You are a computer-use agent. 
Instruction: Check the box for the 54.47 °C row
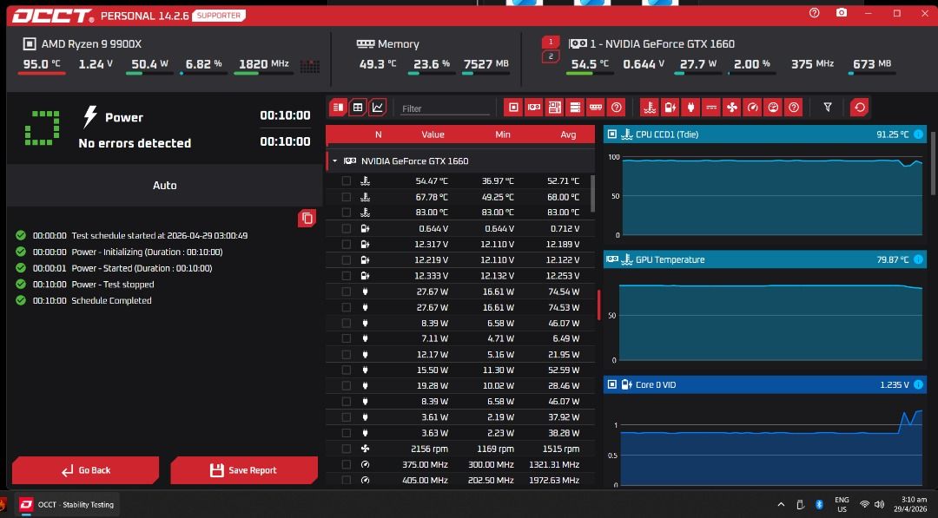[x=347, y=181]
